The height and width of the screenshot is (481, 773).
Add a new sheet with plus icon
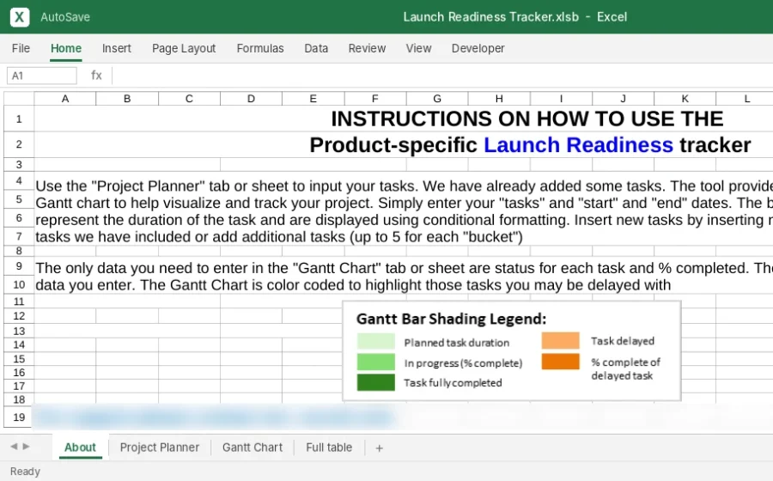379,448
